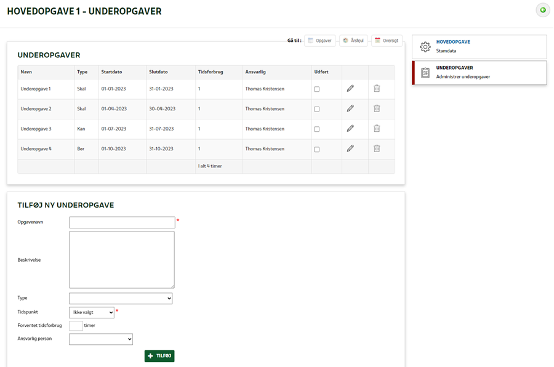
Task: Delete Underopgave 4 with trash icon
Action: tap(377, 148)
